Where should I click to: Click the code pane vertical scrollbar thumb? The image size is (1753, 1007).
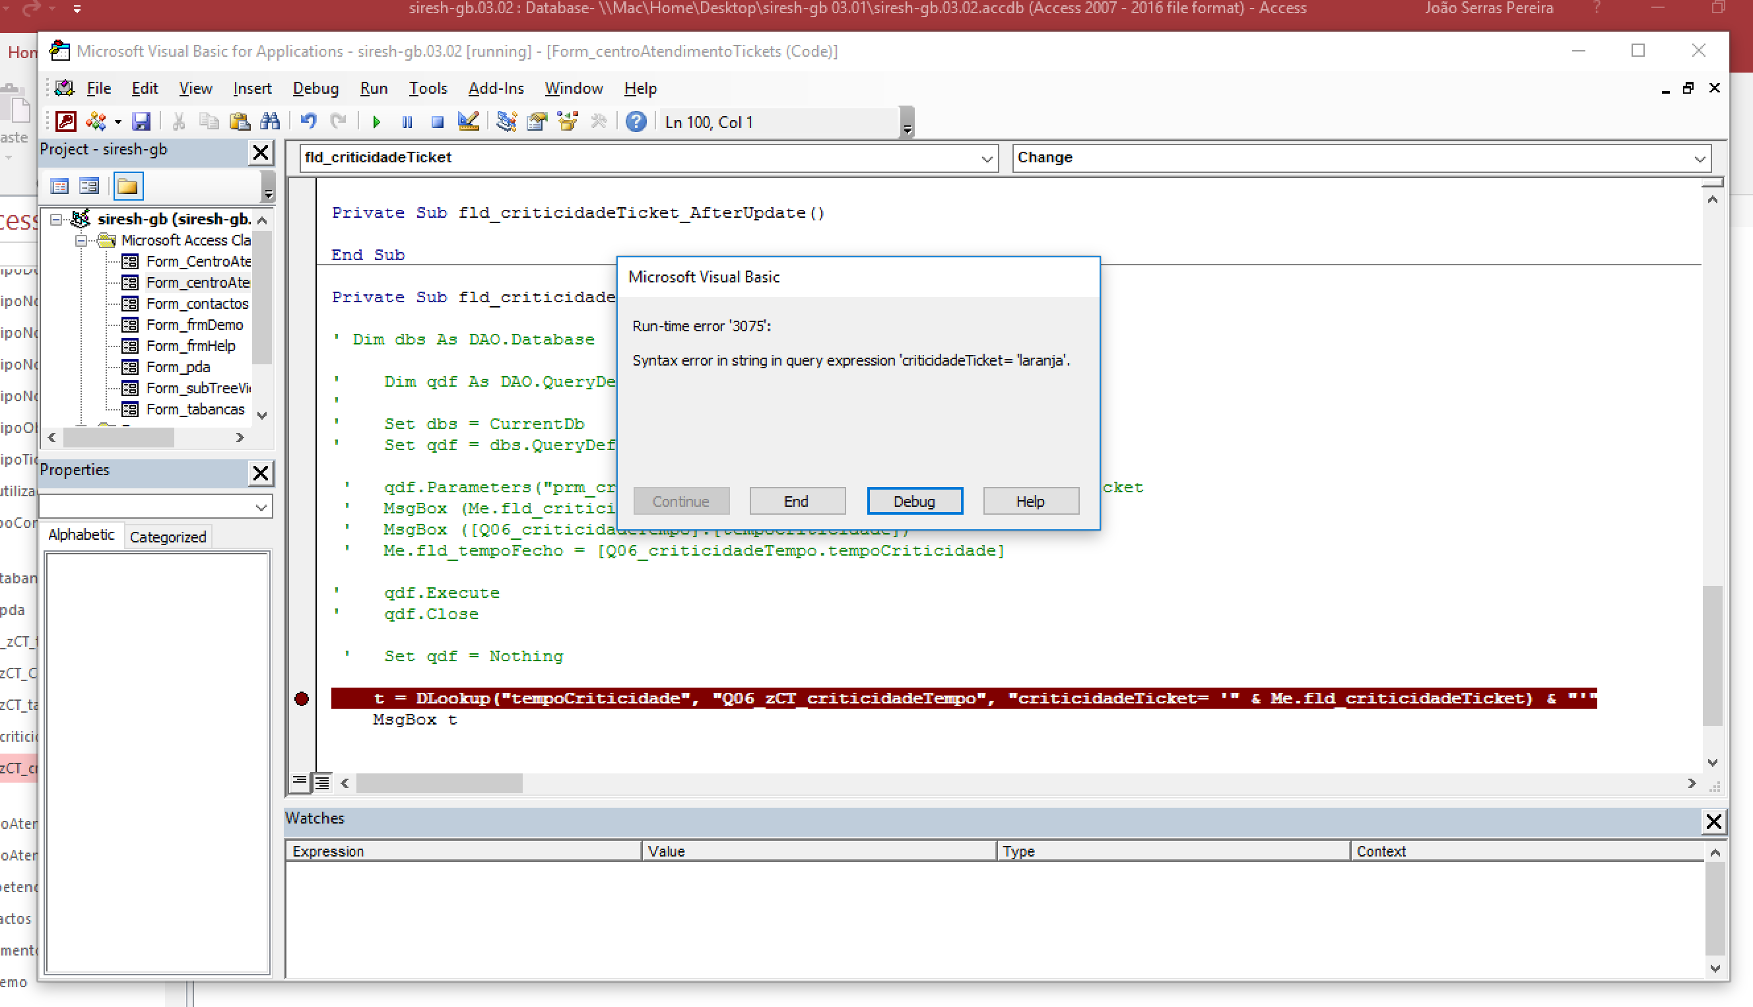(x=1712, y=655)
